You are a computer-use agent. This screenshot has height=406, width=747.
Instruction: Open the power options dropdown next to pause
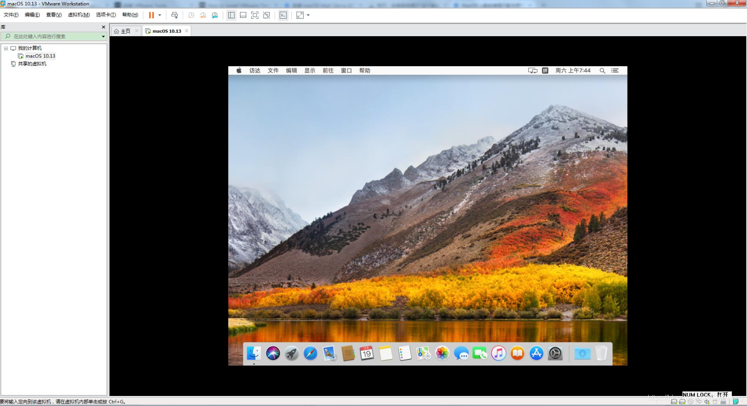click(160, 15)
